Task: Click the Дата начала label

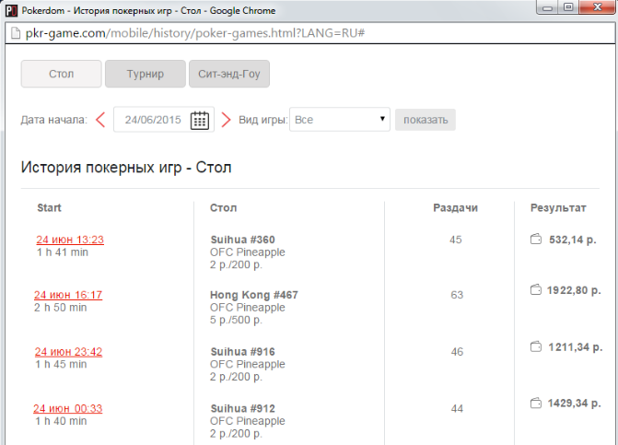Action: [53, 120]
